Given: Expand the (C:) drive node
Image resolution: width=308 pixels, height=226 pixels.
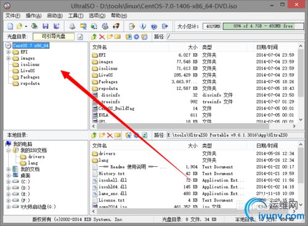Looking at the screenshot, I should [9, 182].
